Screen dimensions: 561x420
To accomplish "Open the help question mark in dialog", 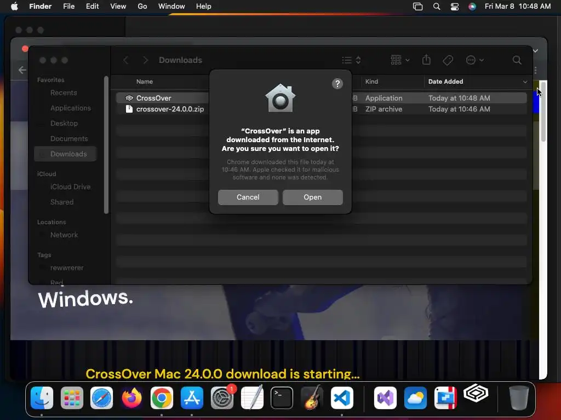I will 337,84.
